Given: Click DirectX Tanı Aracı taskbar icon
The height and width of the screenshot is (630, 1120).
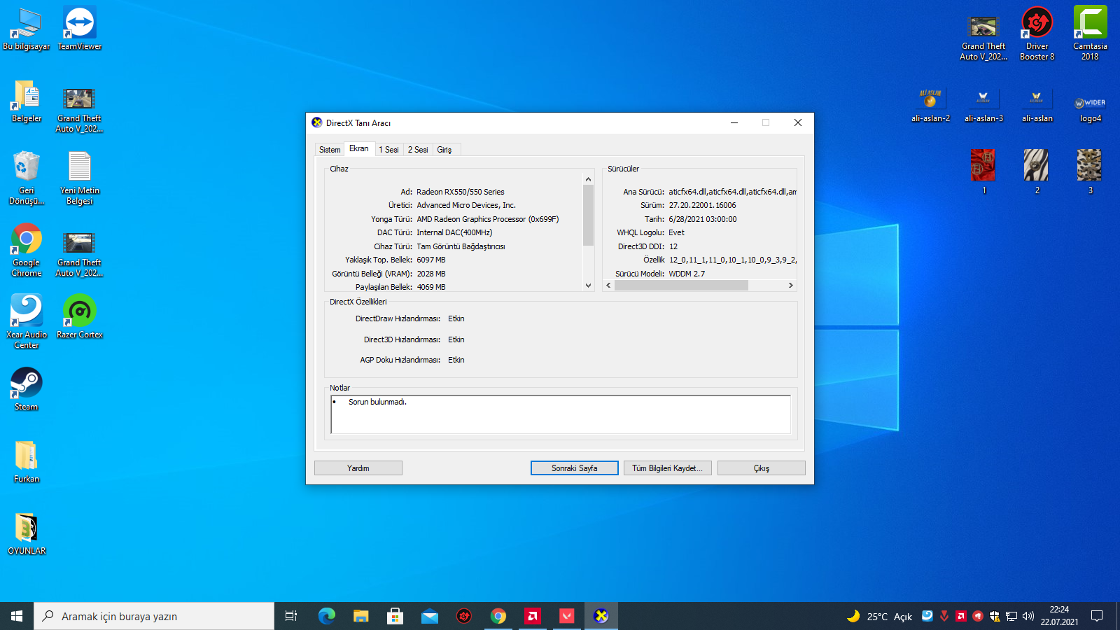Looking at the screenshot, I should point(601,616).
